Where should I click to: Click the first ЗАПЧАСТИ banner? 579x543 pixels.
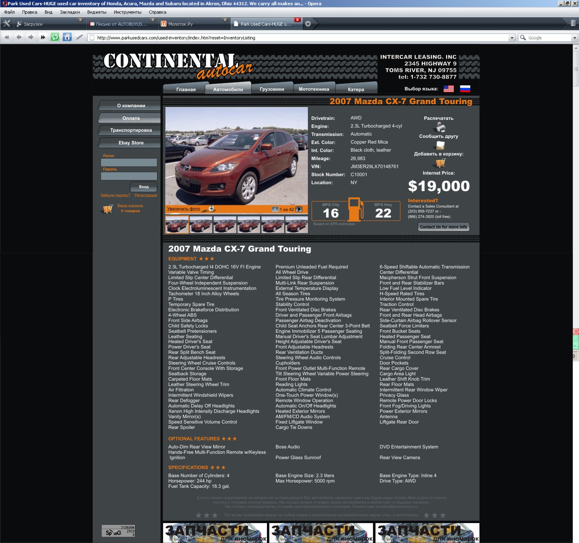pos(215,533)
